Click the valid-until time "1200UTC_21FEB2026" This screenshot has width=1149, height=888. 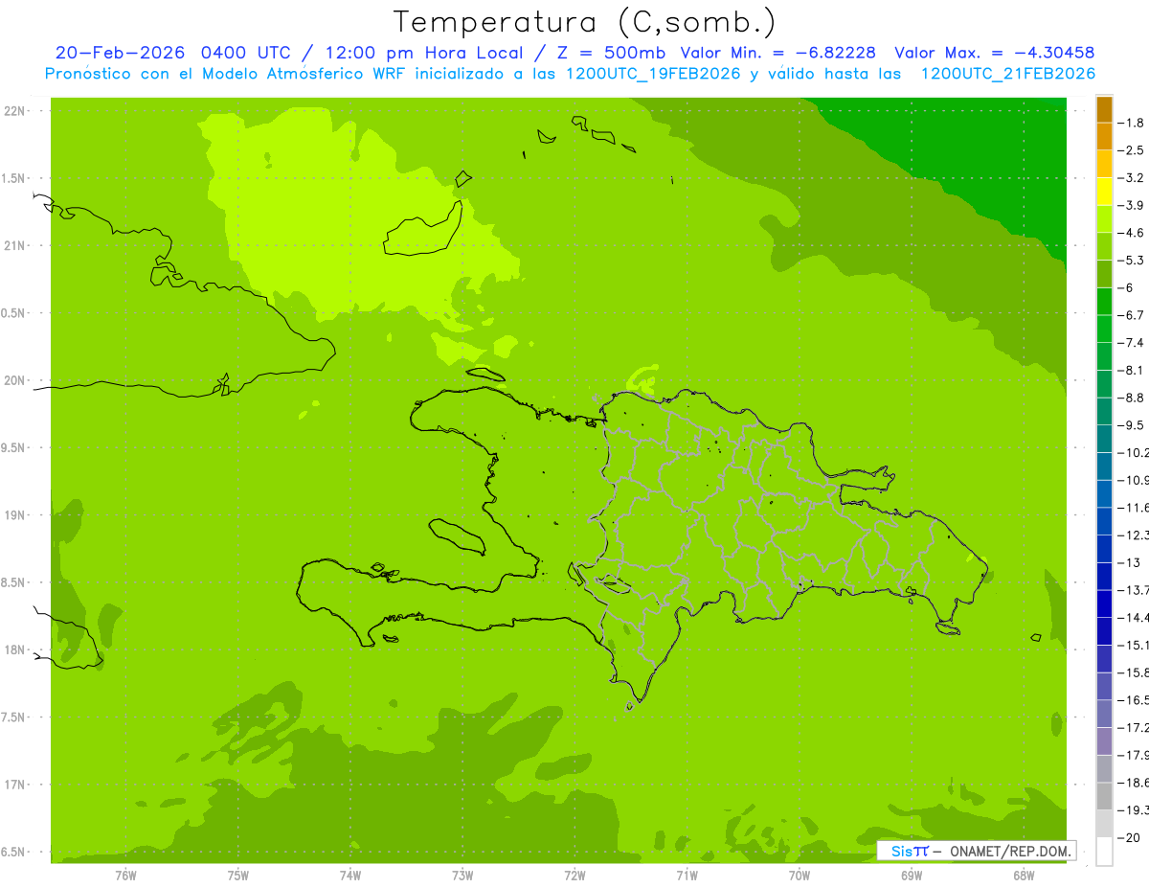(1007, 74)
